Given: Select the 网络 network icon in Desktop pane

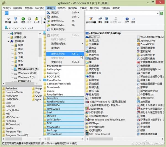Looking at the screenshot, I should pyautogui.click(x=87, y=76).
